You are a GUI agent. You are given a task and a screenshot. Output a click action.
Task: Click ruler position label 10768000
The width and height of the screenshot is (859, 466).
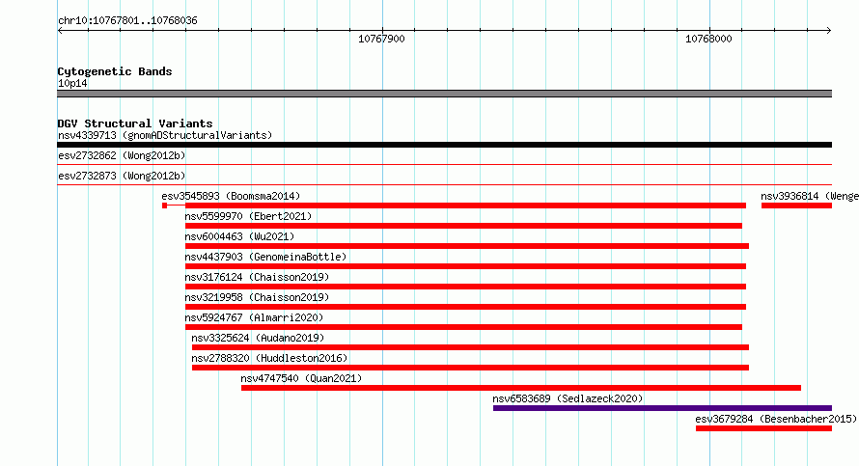click(708, 39)
